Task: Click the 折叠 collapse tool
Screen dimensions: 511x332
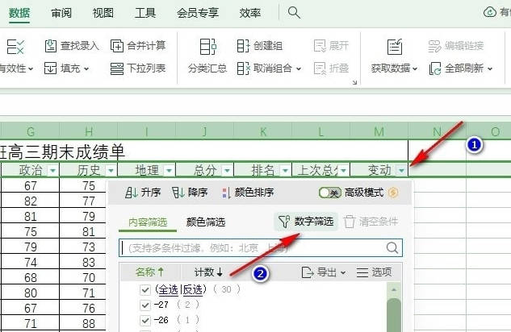Action: [x=331, y=68]
